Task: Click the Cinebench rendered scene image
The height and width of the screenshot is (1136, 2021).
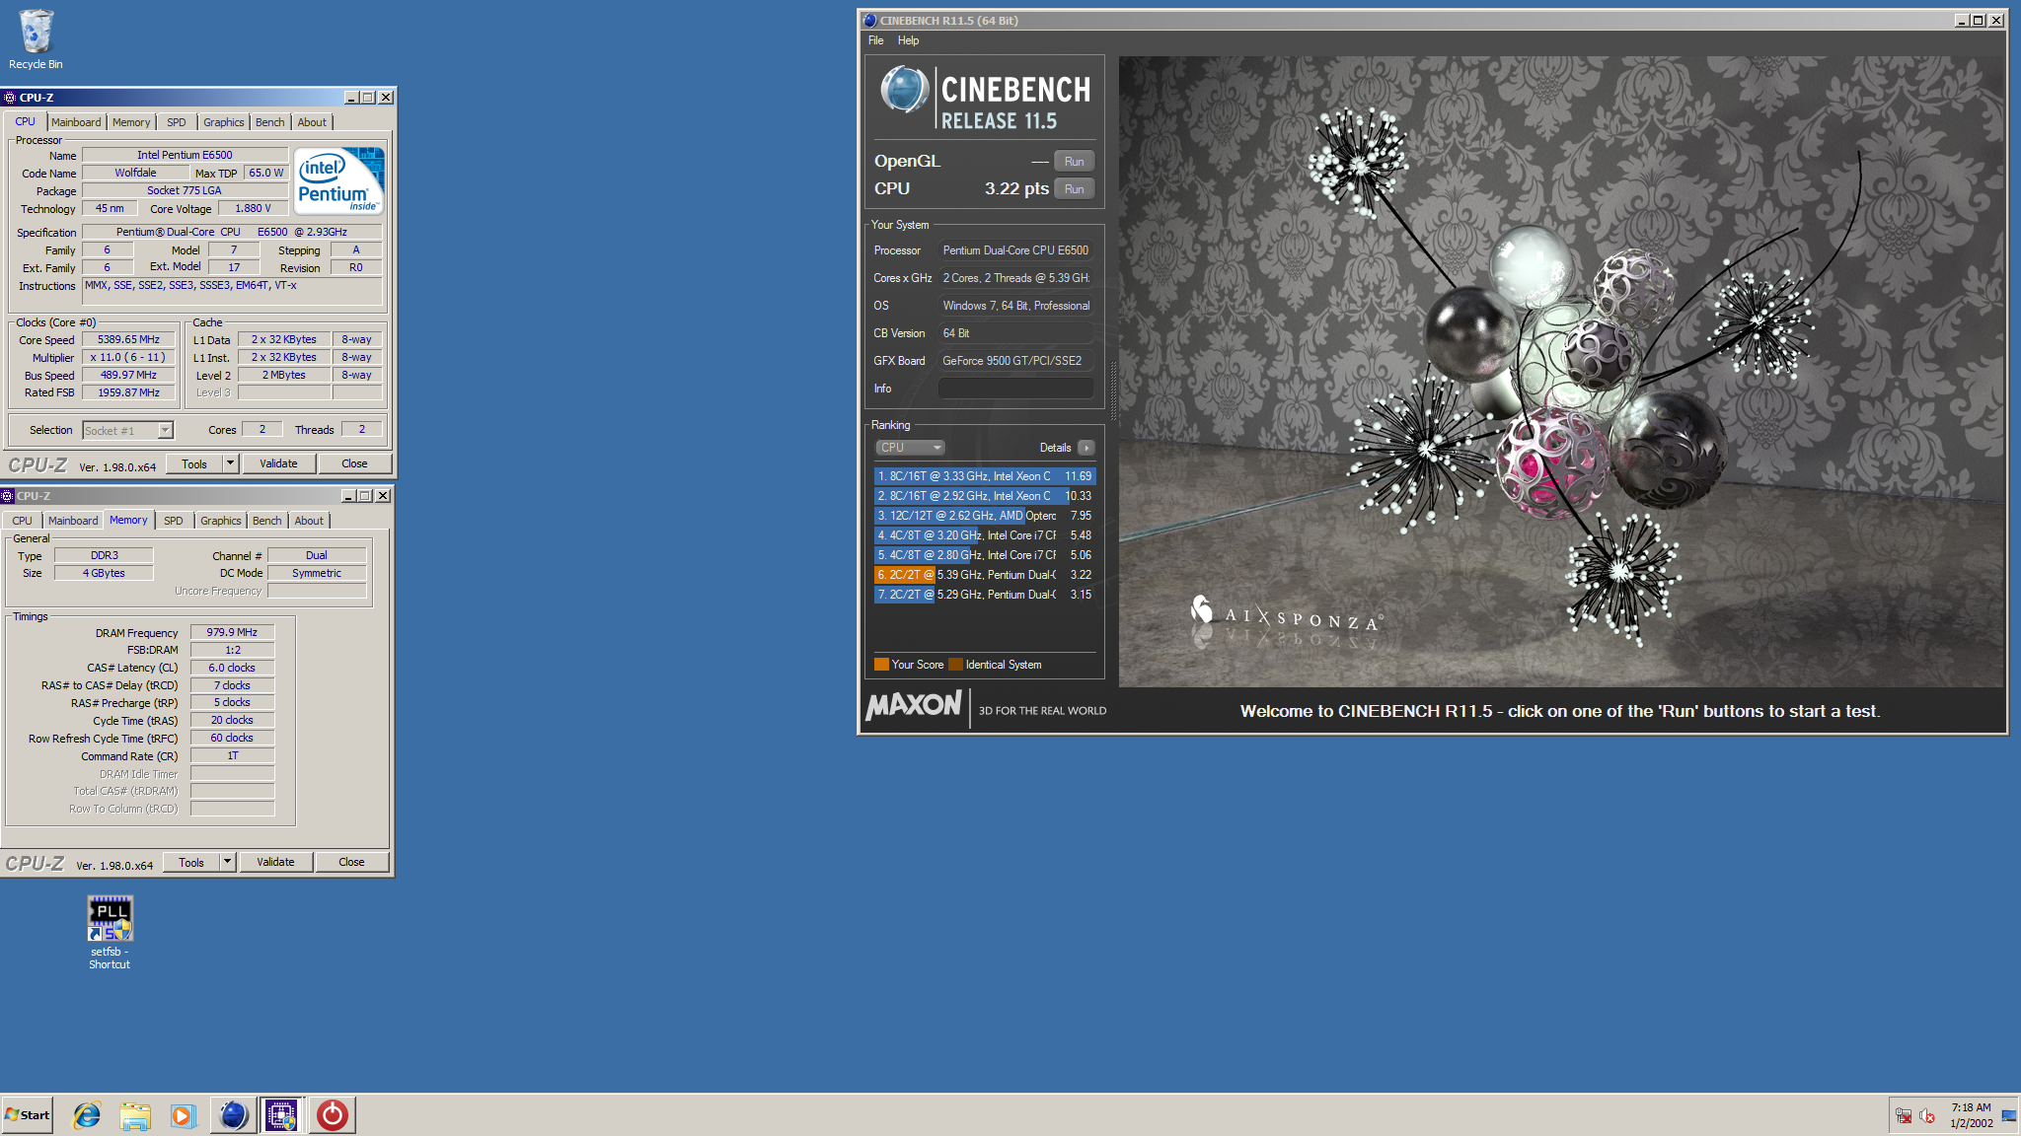Action: [x=1561, y=372]
